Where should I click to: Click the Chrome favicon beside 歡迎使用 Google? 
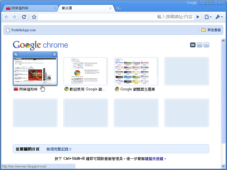66,89
